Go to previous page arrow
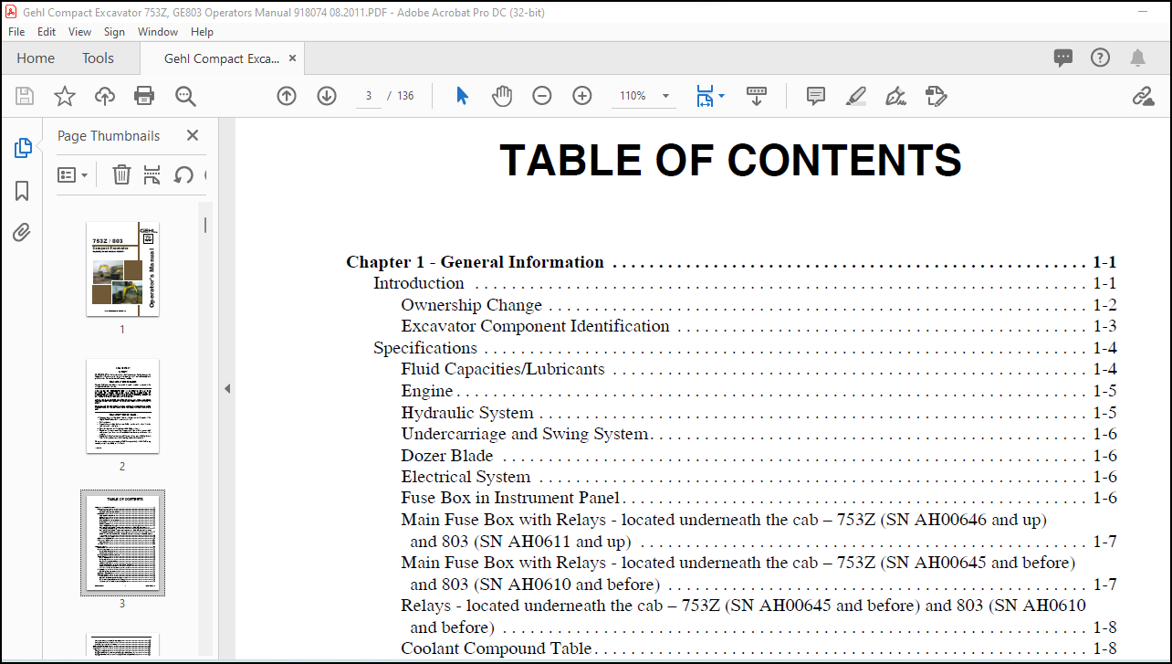This screenshot has height=664, width=1172. (287, 96)
